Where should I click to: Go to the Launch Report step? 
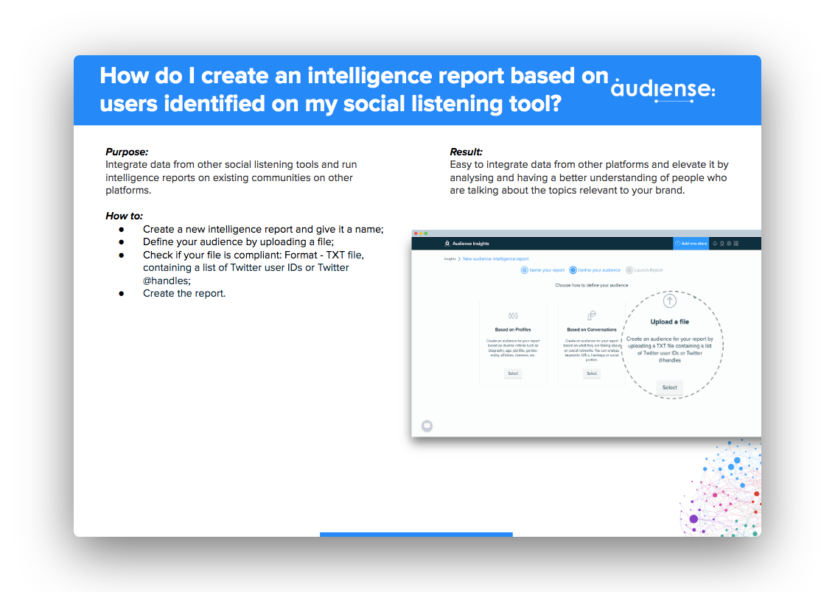pyautogui.click(x=644, y=270)
